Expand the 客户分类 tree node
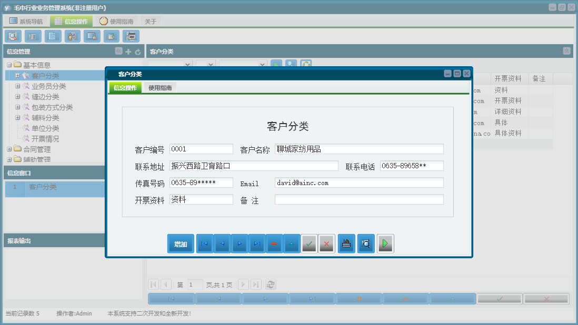The width and height of the screenshot is (578, 325). (18, 75)
